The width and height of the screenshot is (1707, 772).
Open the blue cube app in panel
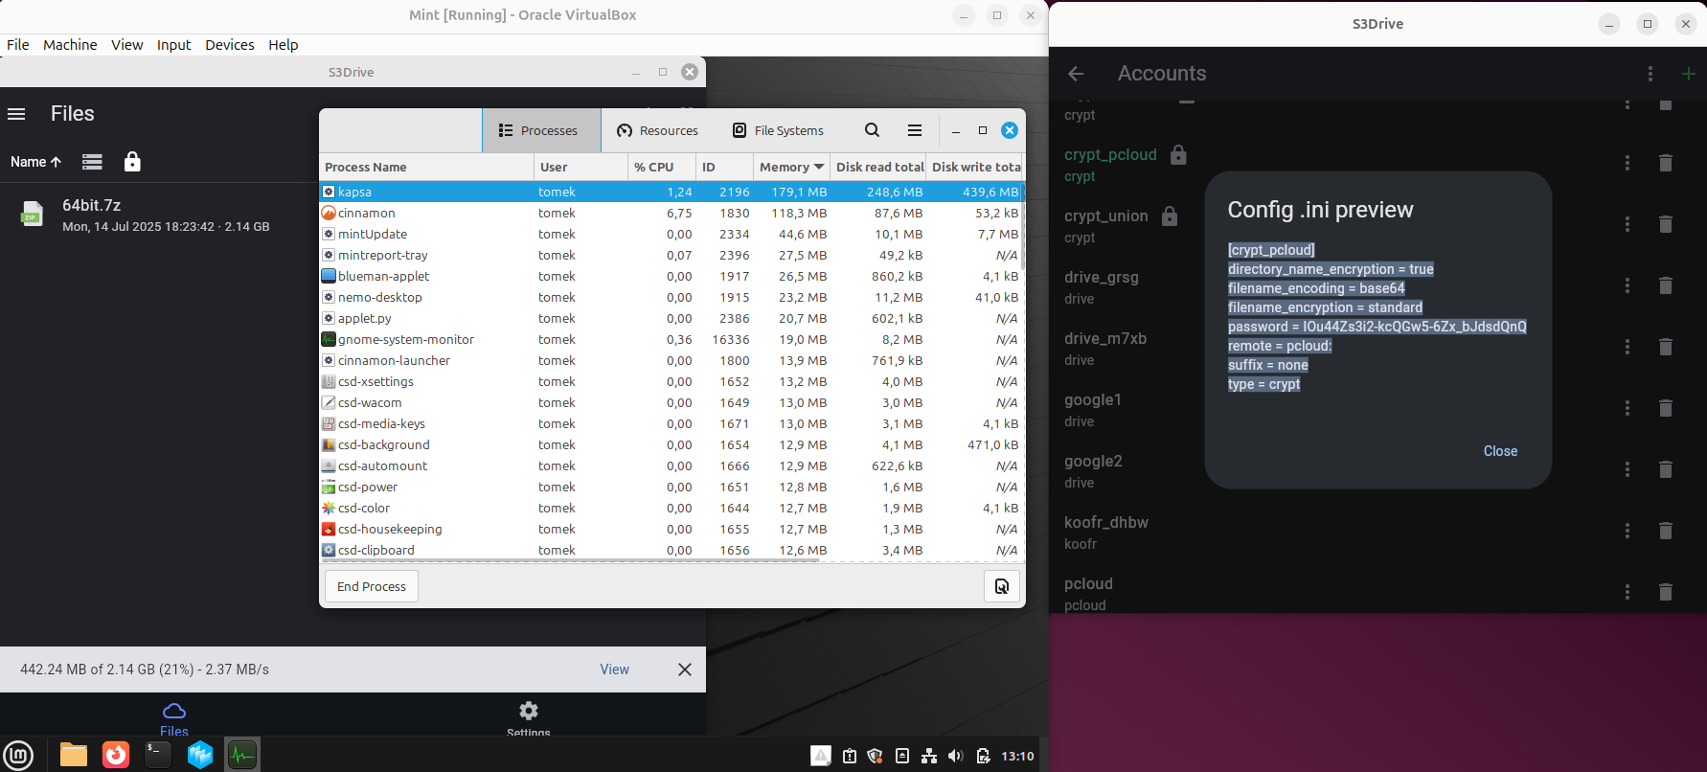click(x=200, y=755)
